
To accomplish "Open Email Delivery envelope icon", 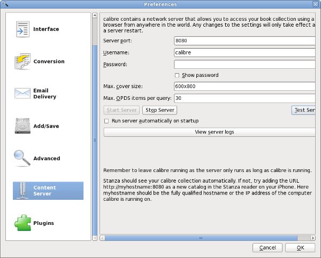I will click(22, 94).
